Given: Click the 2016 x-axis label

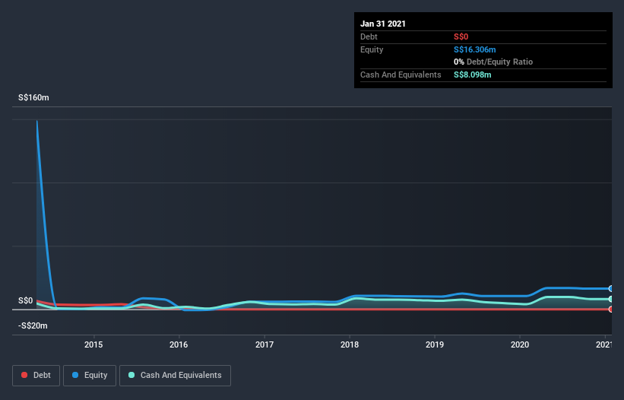Looking at the screenshot, I should click(x=179, y=344).
